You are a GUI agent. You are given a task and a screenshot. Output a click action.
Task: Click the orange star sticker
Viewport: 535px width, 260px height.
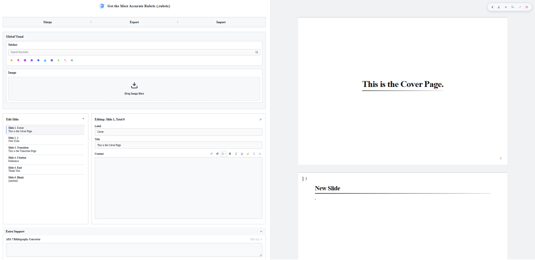(x=12, y=61)
